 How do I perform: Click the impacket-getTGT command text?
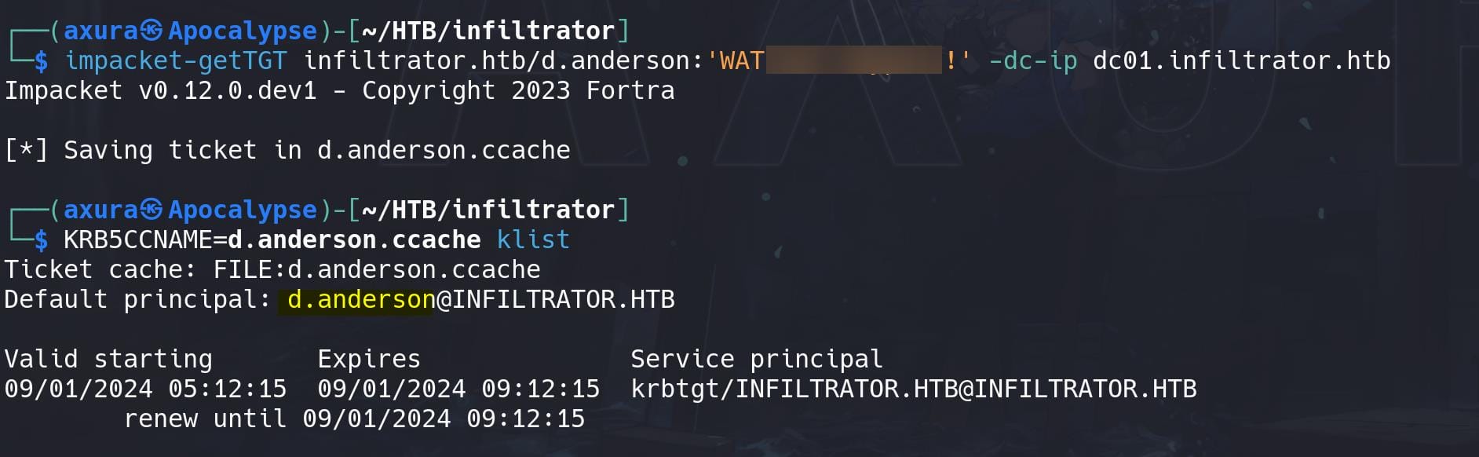[176, 60]
